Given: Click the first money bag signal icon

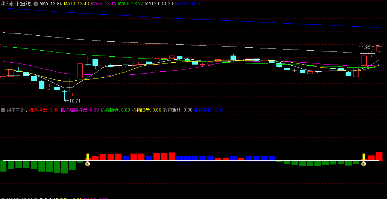Looking at the screenshot, I should [x=88, y=163].
